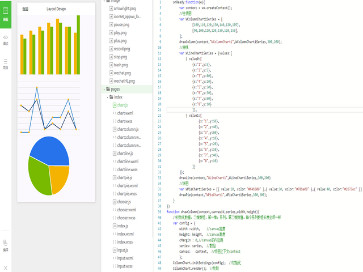
Task: Select arrowright.png image file
Action: [x=123, y=8]
